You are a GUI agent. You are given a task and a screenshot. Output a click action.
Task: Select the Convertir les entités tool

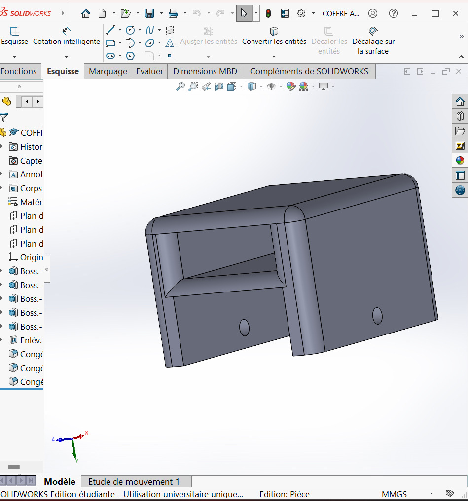(274, 36)
